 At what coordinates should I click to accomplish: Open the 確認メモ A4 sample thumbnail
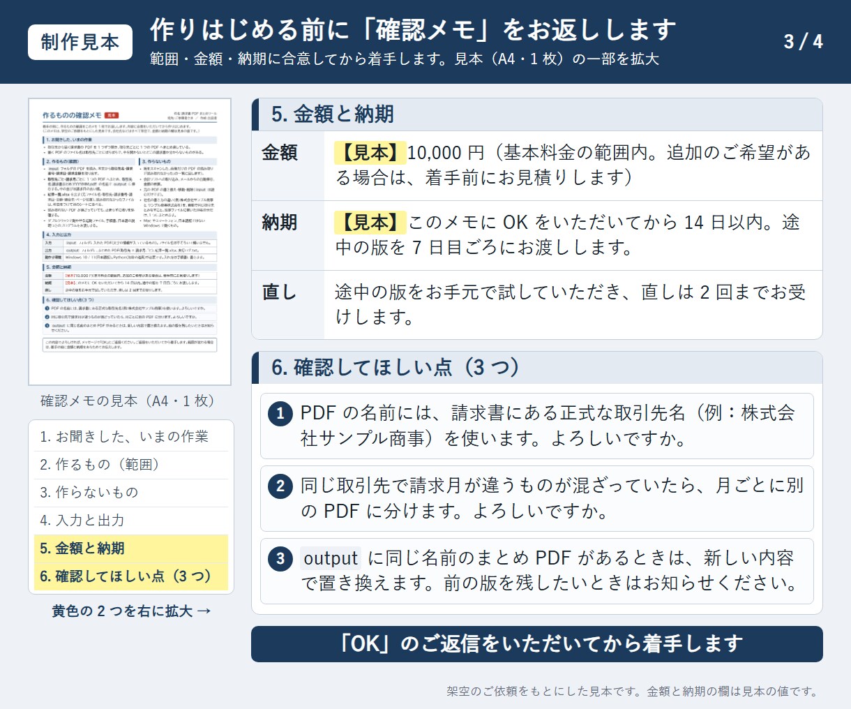[x=130, y=241]
